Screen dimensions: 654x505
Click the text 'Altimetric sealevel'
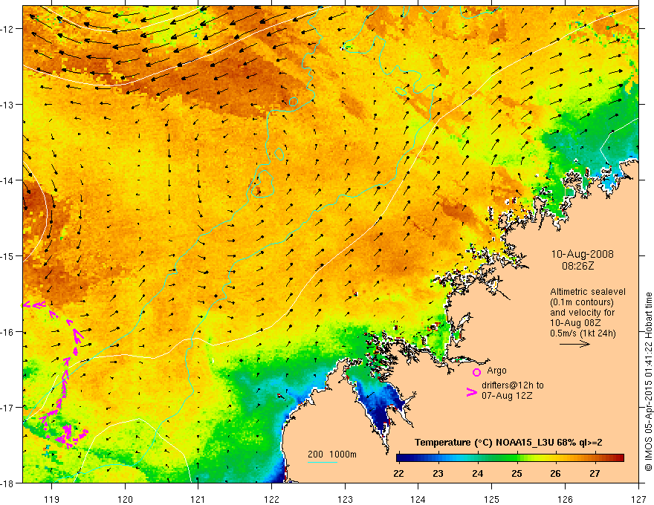(588, 292)
